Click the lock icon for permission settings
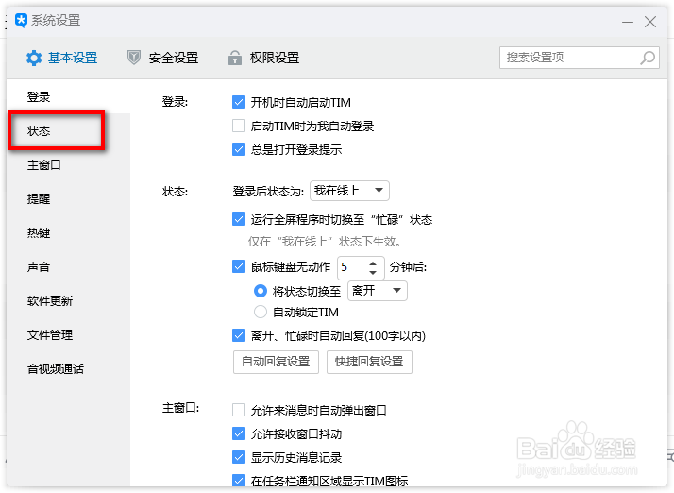This screenshot has height=493, width=674. pos(235,58)
